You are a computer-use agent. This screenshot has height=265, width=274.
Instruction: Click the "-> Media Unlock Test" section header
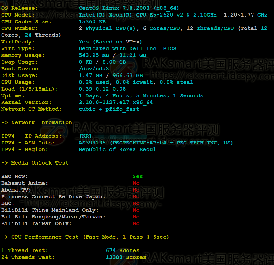(35, 163)
